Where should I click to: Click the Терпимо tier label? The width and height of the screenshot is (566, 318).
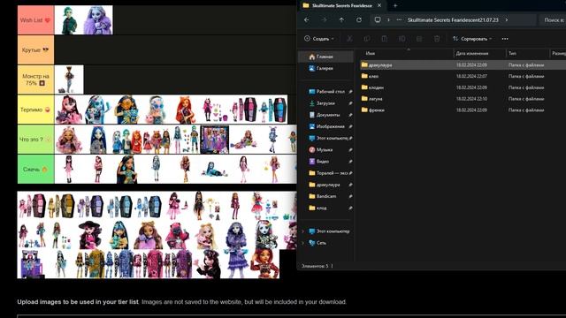pos(35,110)
